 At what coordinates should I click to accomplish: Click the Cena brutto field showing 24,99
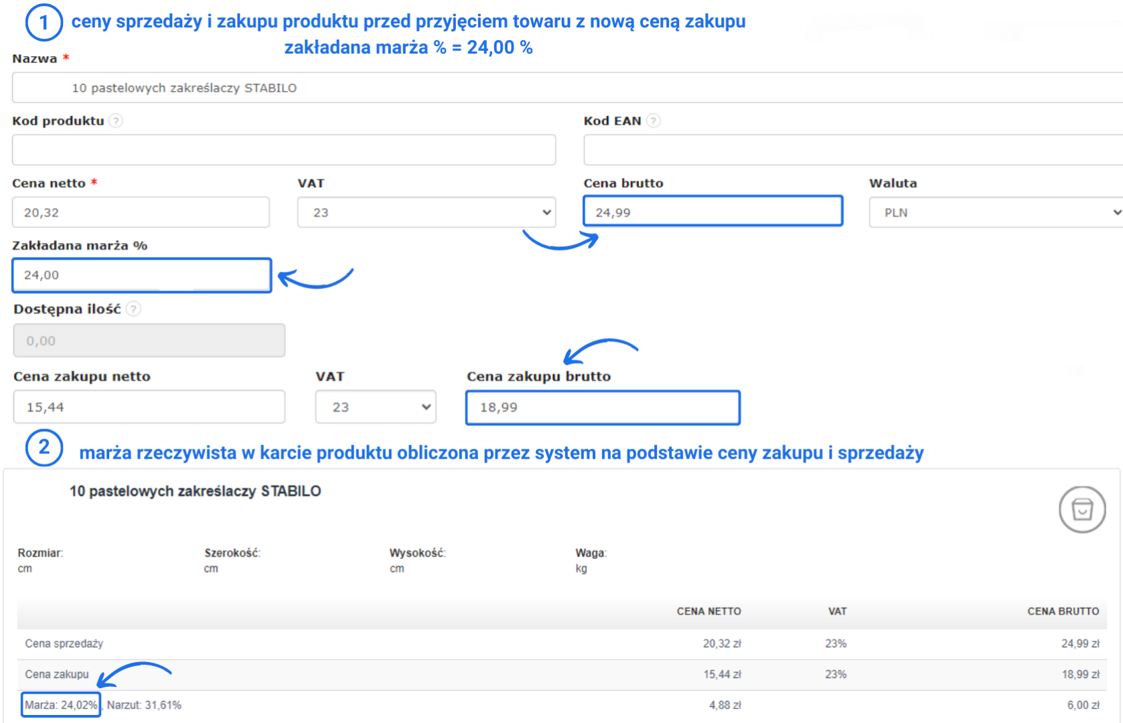[713, 210]
